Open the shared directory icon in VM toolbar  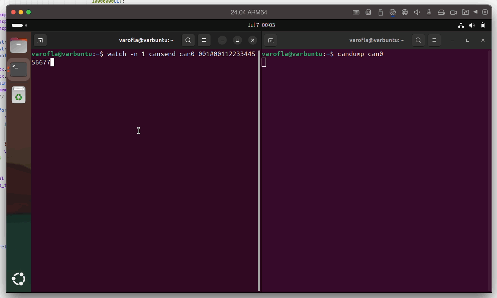[466, 12]
